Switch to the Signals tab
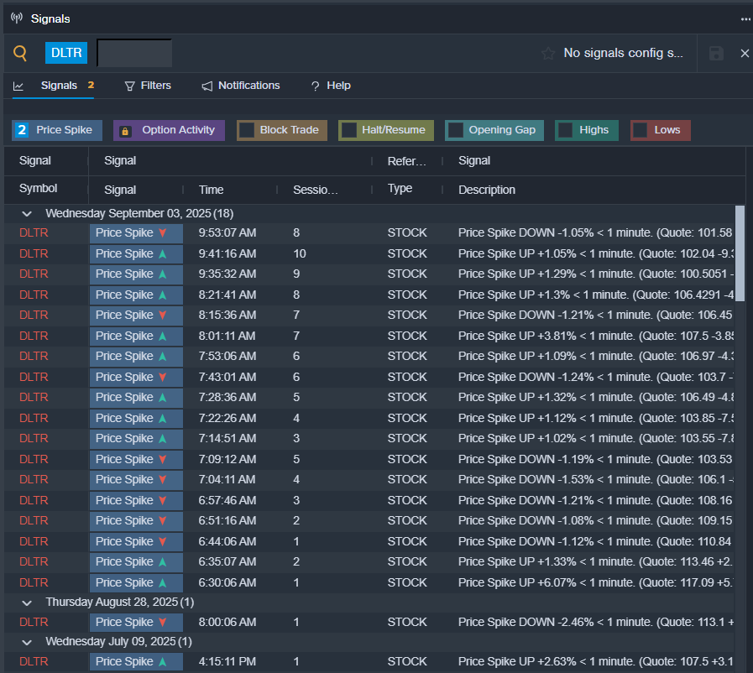The width and height of the screenshot is (753, 673). click(53, 86)
